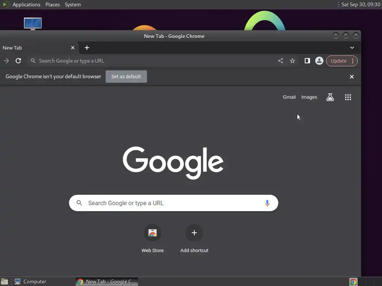Click the forward navigation arrow
Screen dimensions: 382x286
6,61
